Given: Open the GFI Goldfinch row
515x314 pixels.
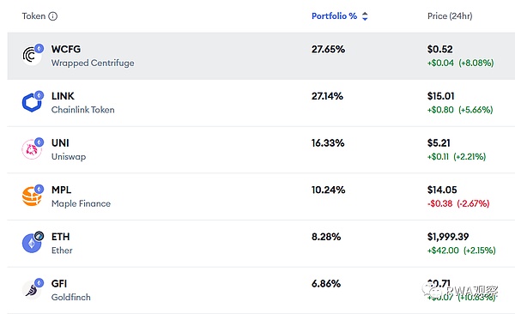Looking at the screenshot, I should (261, 290).
